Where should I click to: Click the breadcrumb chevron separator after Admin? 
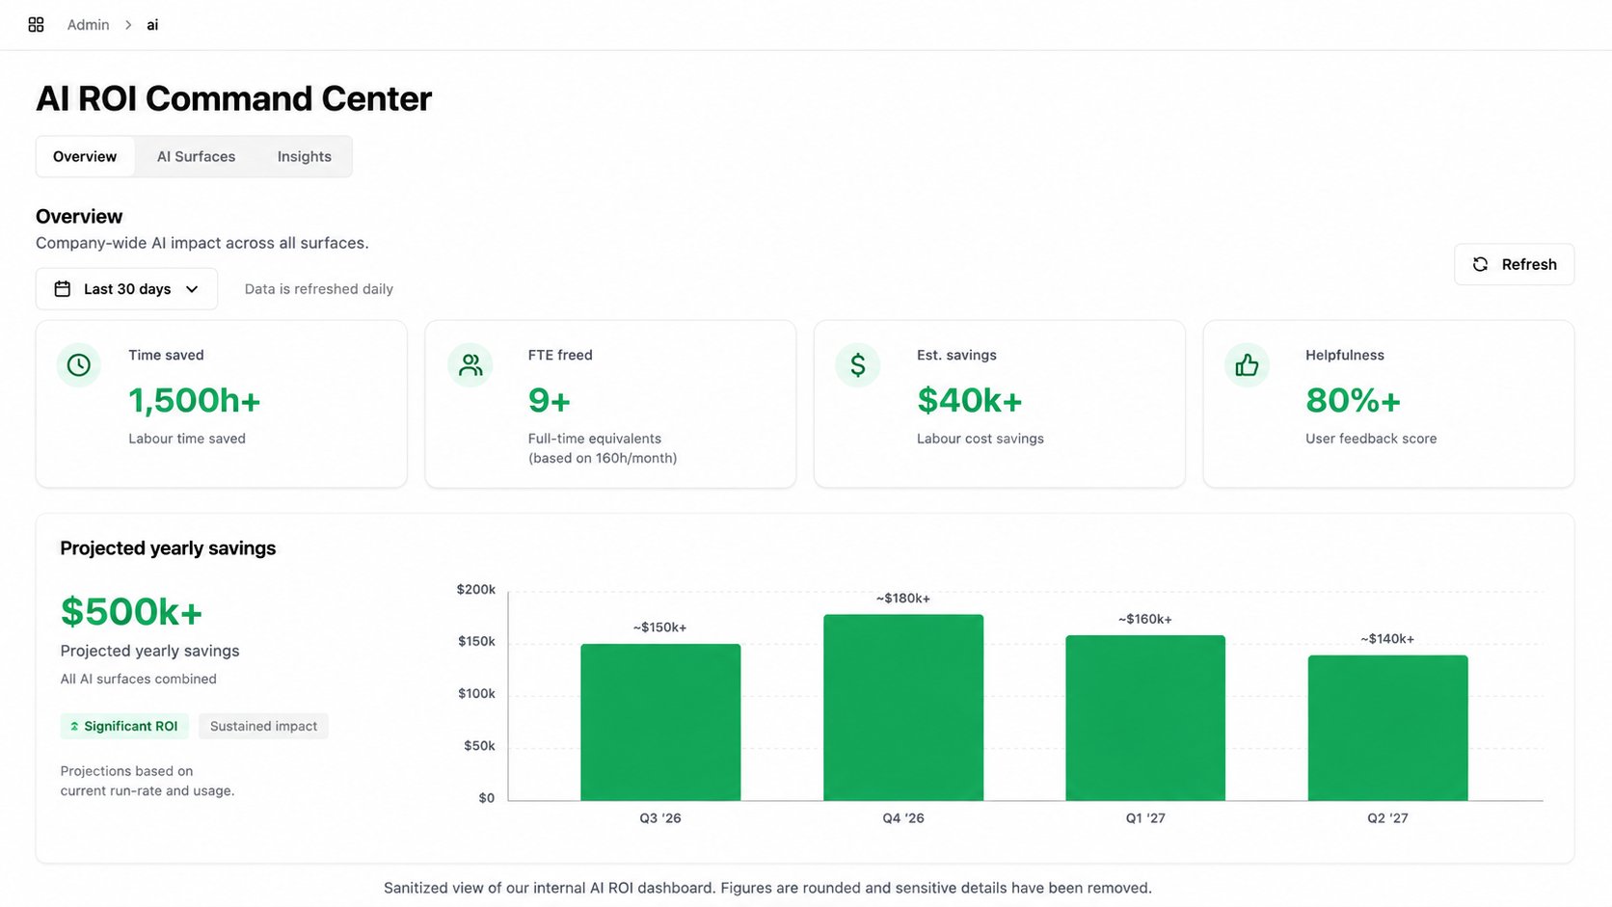[128, 25]
